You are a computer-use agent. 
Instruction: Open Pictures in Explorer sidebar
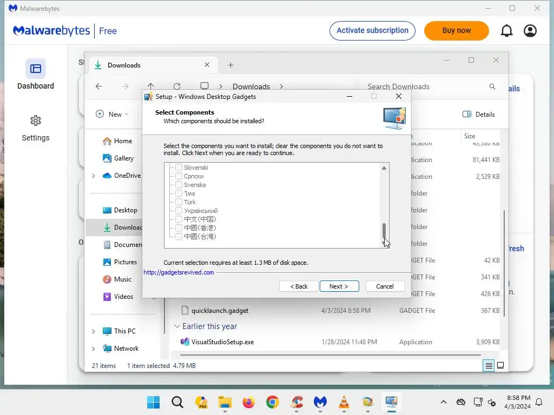click(x=120, y=262)
